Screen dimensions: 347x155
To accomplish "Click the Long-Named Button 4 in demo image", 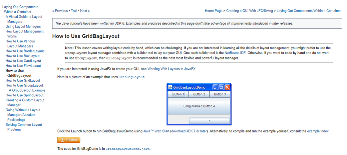I will coord(199,106).
